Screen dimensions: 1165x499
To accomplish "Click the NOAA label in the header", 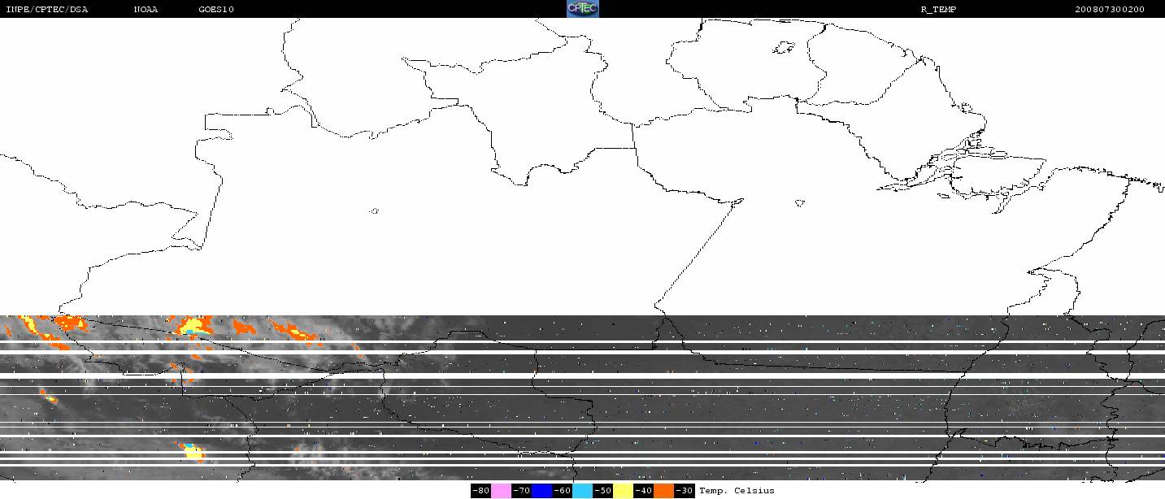I will point(146,9).
